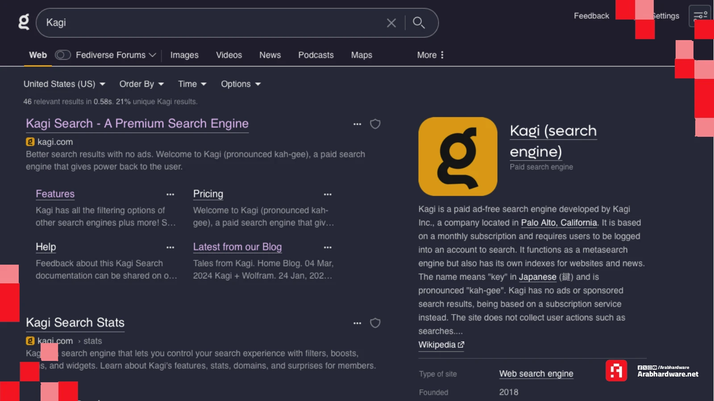
Task: Toggle the Fediverse Forums lens switch
Action: (x=63, y=55)
